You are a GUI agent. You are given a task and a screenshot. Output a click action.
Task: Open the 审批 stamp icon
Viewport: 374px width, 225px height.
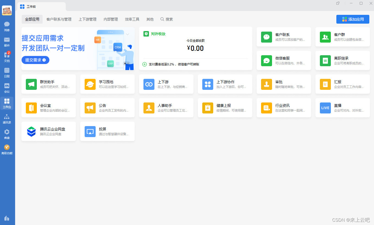tap(267, 84)
